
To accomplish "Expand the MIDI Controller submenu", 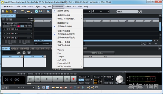I will coord(68,66).
